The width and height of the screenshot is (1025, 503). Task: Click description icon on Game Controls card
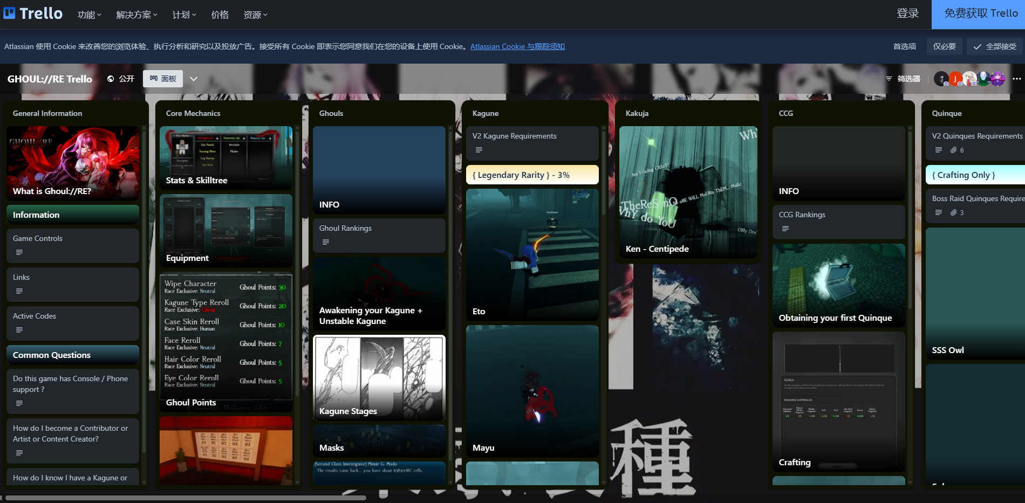click(19, 252)
